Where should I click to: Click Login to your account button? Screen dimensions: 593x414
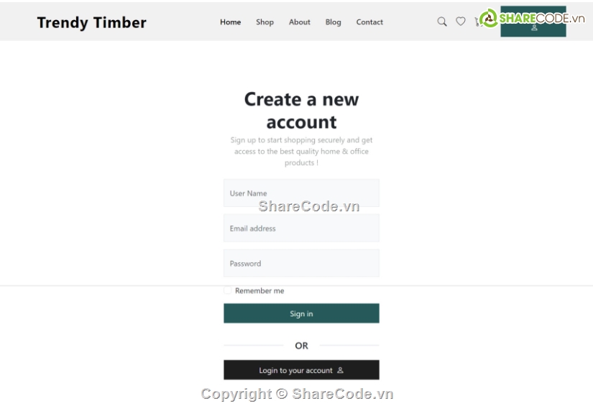pyautogui.click(x=301, y=369)
